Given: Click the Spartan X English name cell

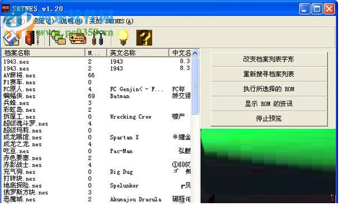Looking at the screenshot, I should tap(125, 138).
